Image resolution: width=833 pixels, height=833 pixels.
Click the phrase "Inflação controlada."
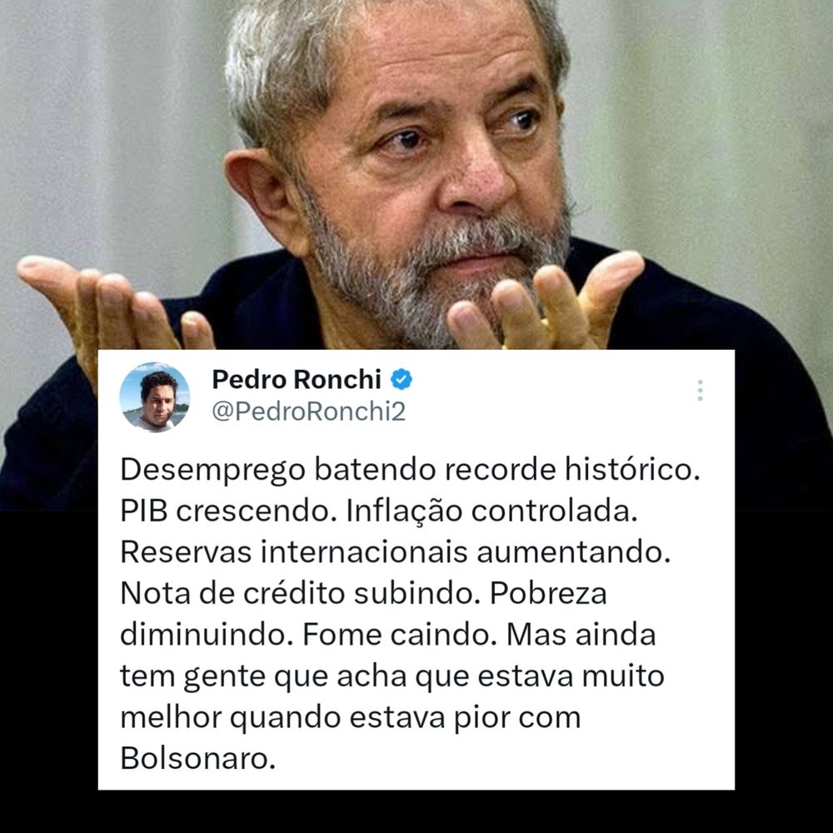pos(491,512)
